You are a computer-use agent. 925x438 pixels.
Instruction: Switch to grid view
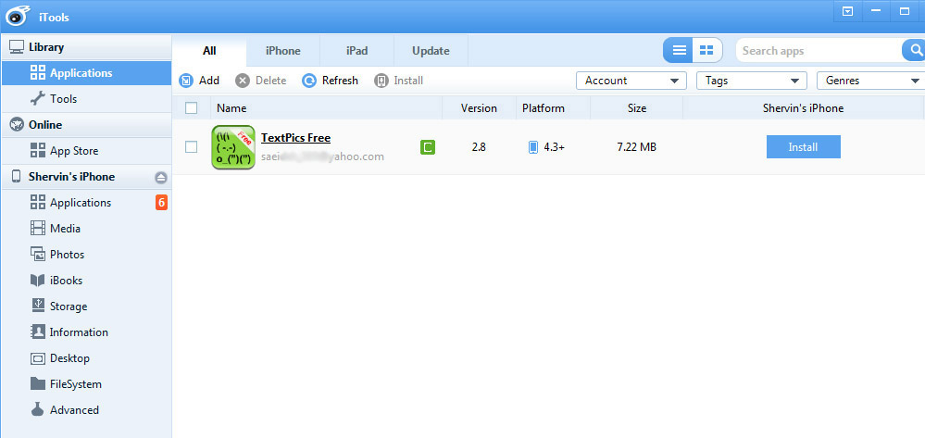[x=706, y=51]
